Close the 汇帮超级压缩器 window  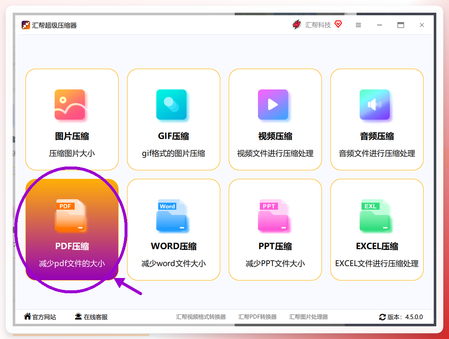coord(422,25)
